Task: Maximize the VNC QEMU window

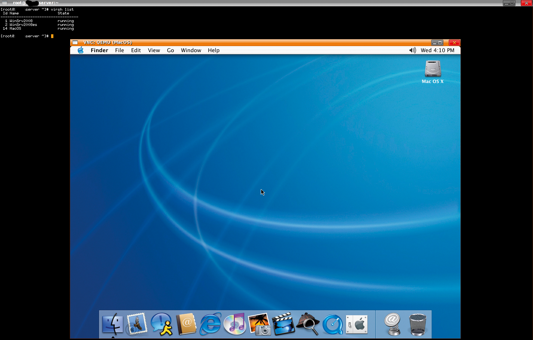Action: [440, 43]
